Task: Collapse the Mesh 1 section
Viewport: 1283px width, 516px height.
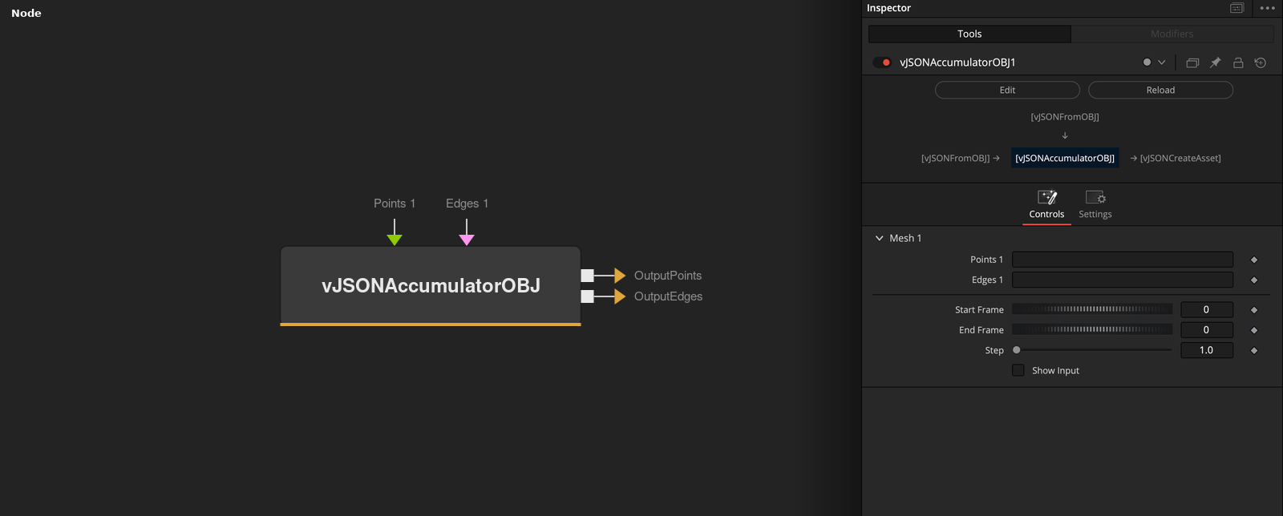Action: (880, 238)
